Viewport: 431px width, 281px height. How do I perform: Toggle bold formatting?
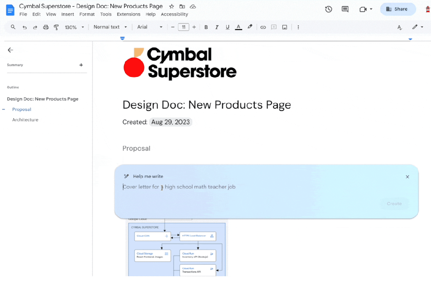tap(206, 27)
